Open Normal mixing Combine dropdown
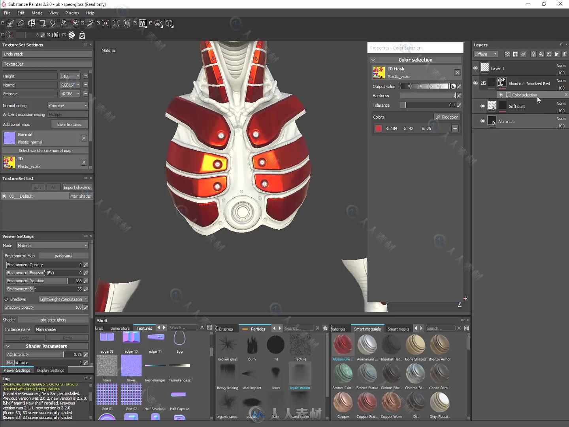569x427 pixels. coord(68,106)
